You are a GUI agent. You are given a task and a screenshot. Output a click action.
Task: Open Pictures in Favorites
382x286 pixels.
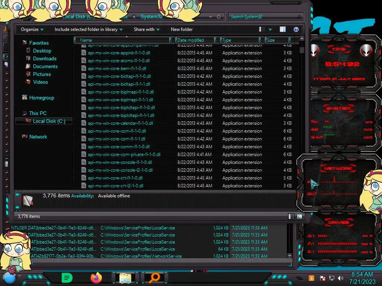[x=42, y=74]
